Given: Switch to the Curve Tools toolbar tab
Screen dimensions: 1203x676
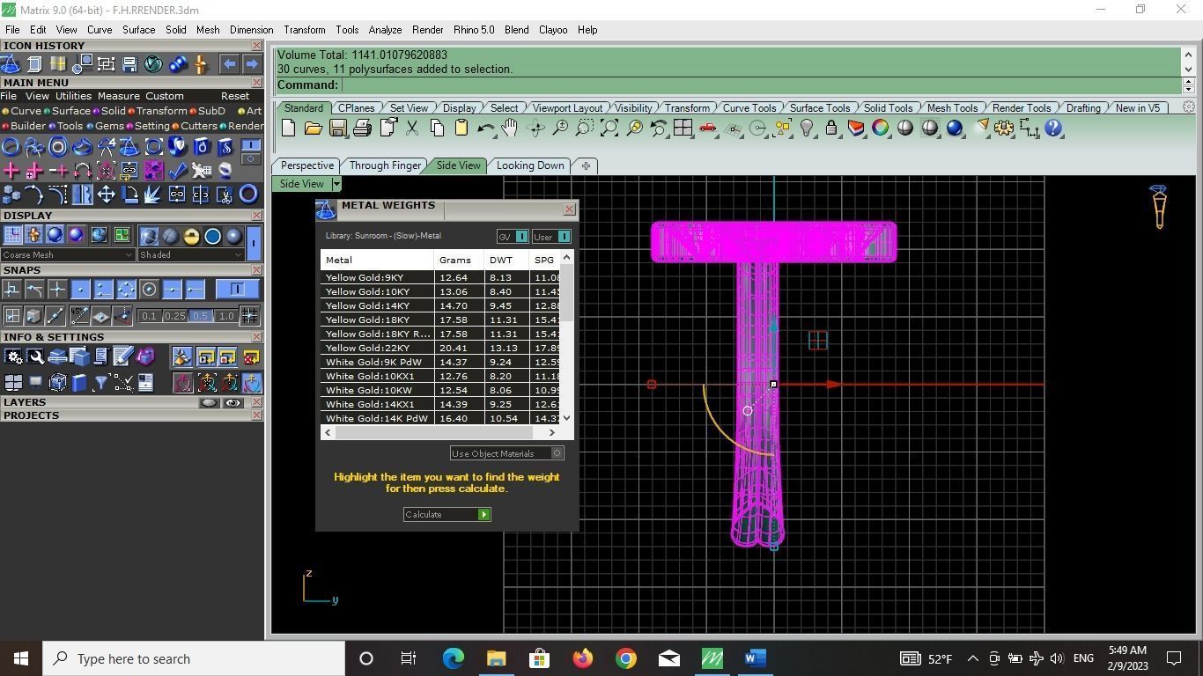Looking at the screenshot, I should click(x=749, y=108).
